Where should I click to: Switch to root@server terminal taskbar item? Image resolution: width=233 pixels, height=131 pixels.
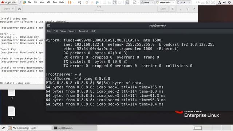75,128
